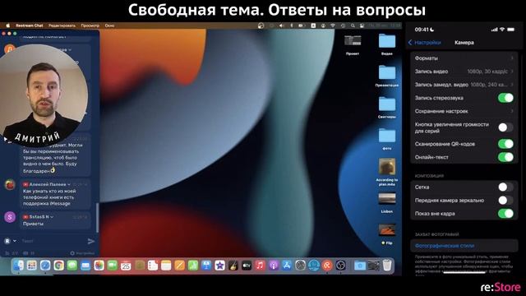Launch Safari from the Dock

coord(45,266)
